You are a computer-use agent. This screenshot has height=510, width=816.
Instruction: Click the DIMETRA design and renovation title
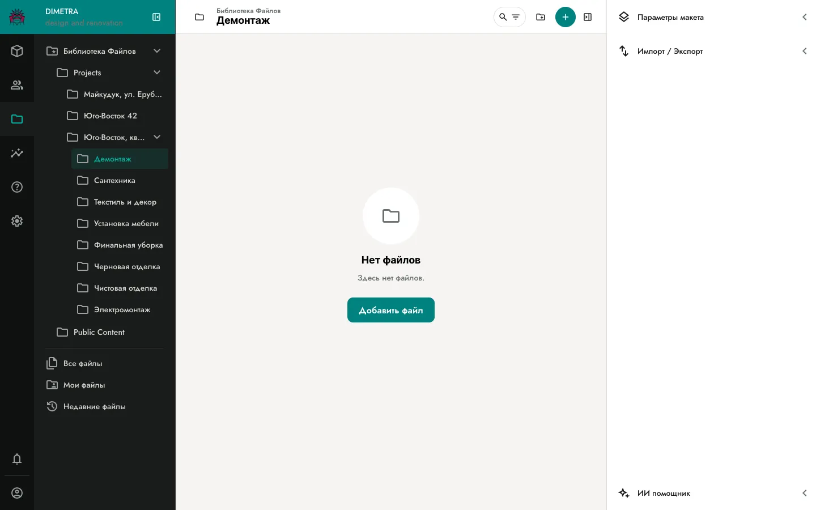84,17
